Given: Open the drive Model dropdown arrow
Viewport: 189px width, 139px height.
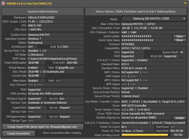Looking at the screenshot, I should point(184,19).
